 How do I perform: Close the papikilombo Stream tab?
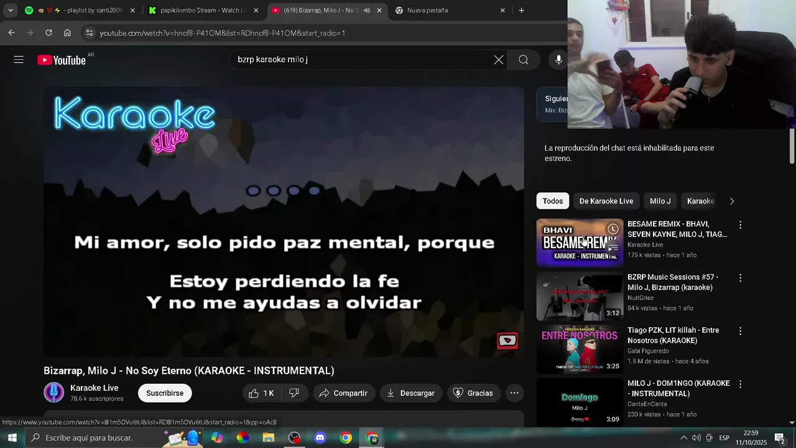(x=256, y=11)
